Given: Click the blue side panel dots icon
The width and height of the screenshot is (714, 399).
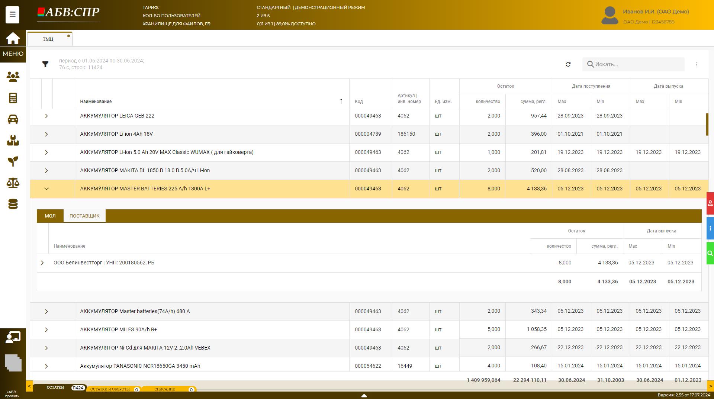Looking at the screenshot, I should coord(710,228).
